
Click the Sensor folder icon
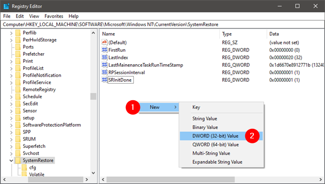(x=18, y=111)
